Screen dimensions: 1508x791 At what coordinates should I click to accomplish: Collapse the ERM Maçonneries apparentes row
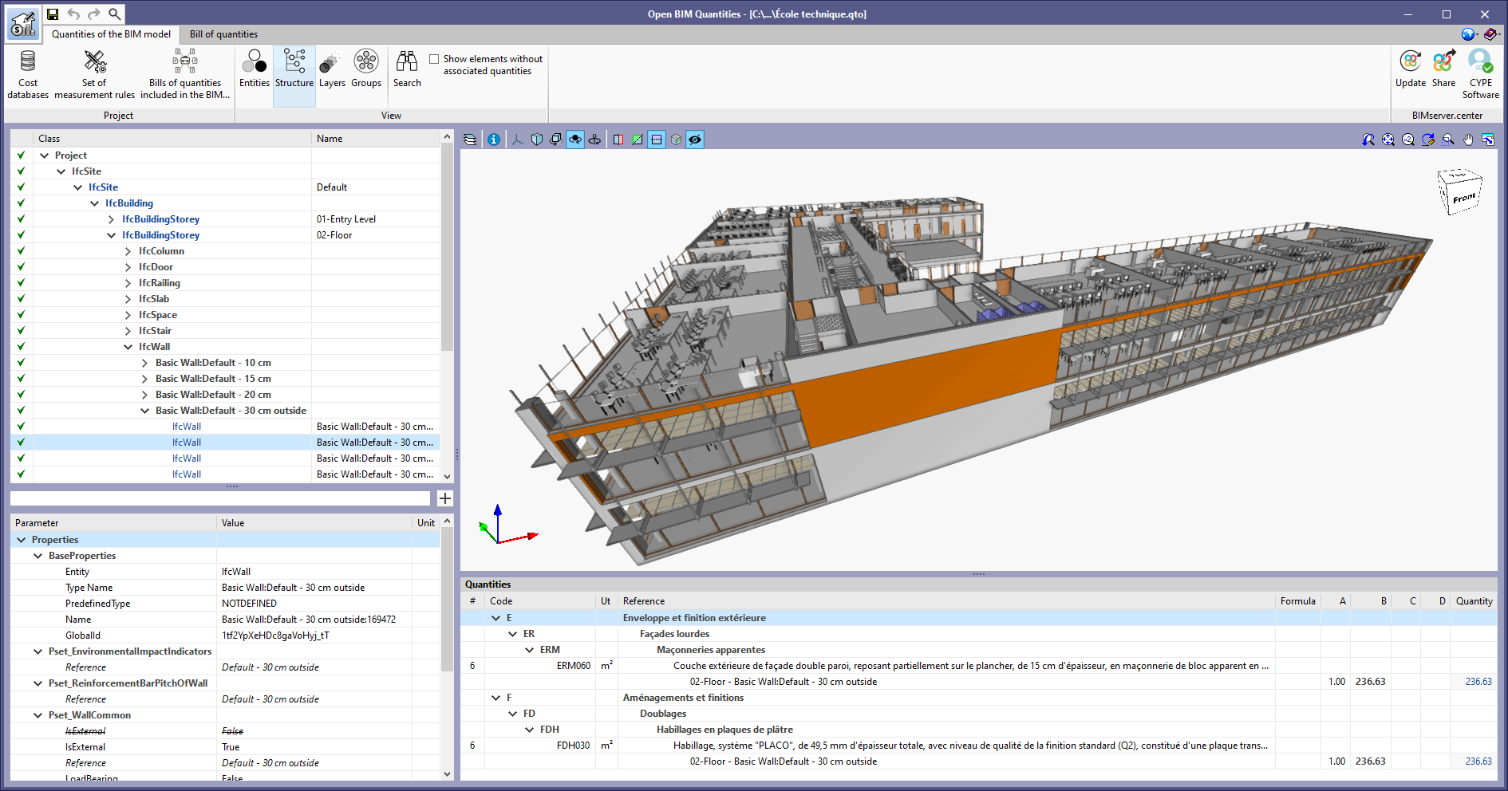tap(530, 650)
